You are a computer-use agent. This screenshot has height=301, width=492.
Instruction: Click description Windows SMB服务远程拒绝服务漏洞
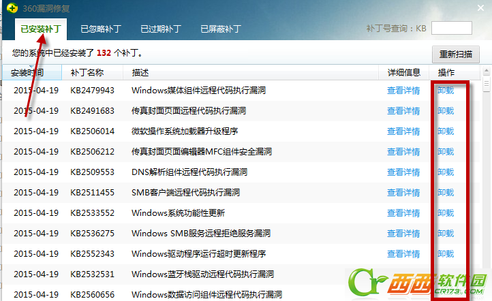click(201, 234)
